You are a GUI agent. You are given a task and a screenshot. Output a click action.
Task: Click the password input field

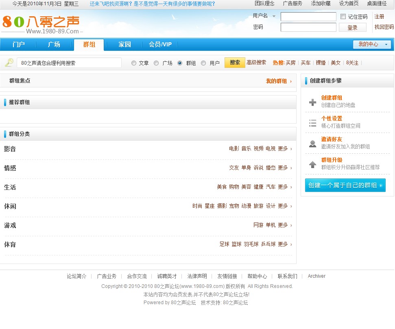tap(308, 27)
